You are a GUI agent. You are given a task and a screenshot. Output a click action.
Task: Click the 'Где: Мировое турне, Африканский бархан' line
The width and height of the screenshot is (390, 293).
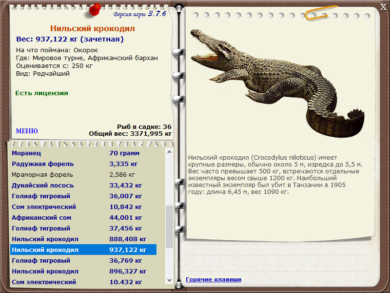point(87,58)
